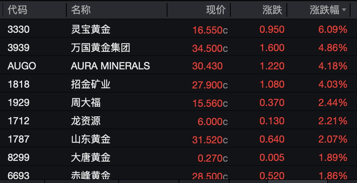
Task: Click change value 0.370
Action: 272,103
